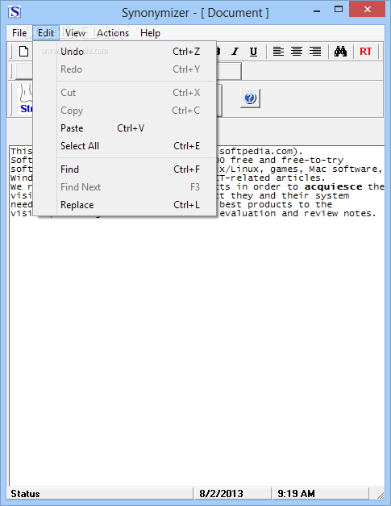Maximize the Synonymizer window
This screenshot has width=391, height=506.
point(339,10)
